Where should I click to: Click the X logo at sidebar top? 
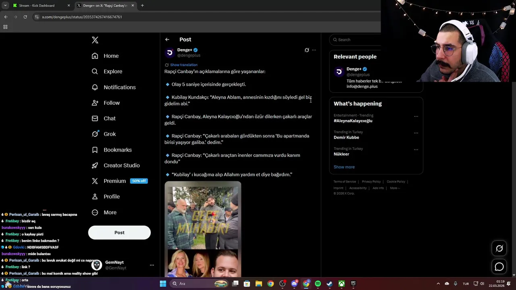[x=95, y=40]
